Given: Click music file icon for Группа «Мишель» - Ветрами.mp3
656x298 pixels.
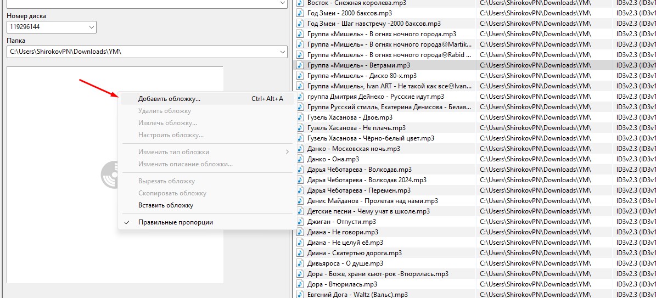Looking at the screenshot, I should tap(300, 65).
